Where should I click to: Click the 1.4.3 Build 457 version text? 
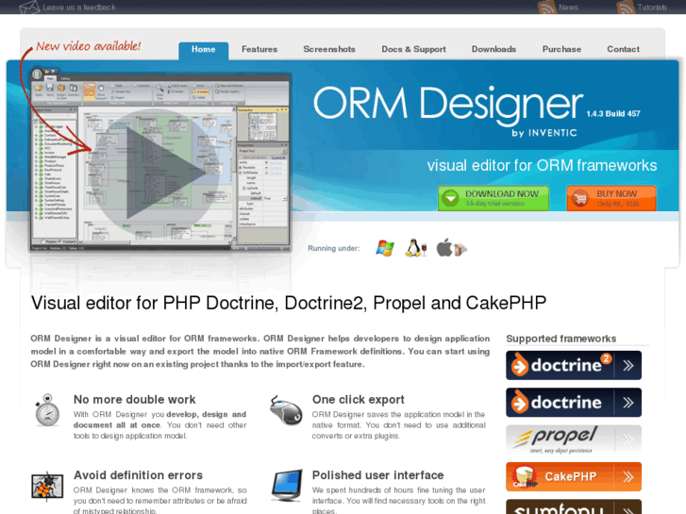pyautogui.click(x=613, y=114)
